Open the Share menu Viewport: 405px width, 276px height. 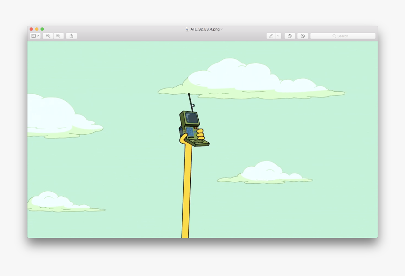click(x=71, y=36)
